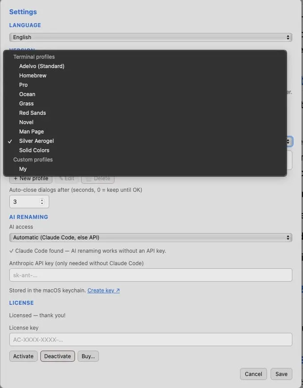Choose the Solid Colors profile
This screenshot has width=303, height=388.
tap(145, 150)
